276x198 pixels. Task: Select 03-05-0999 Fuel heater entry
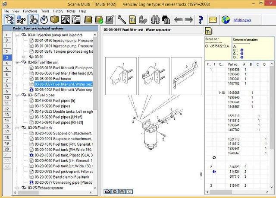pyautogui.click(x=53, y=79)
